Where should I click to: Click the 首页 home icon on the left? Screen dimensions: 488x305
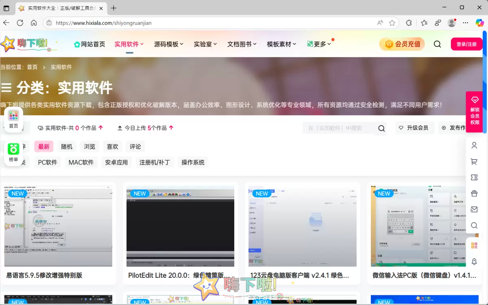[14, 119]
